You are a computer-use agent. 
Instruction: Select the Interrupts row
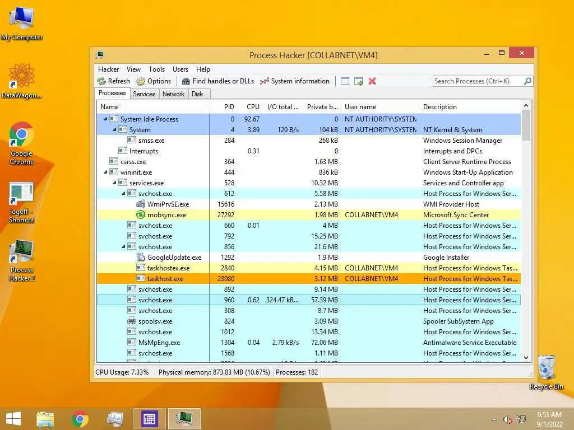(309, 151)
